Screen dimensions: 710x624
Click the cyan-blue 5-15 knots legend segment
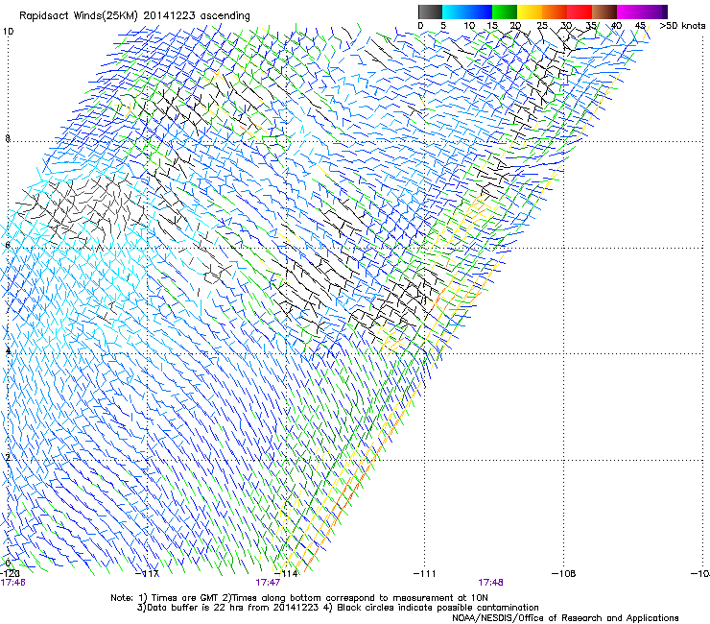[467, 12]
